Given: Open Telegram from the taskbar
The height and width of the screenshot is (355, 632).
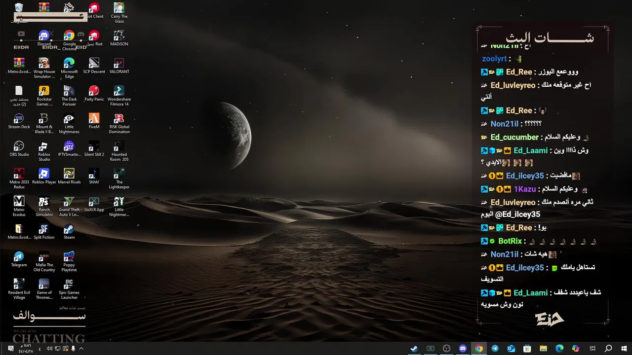Looking at the screenshot, I should coord(495,349).
